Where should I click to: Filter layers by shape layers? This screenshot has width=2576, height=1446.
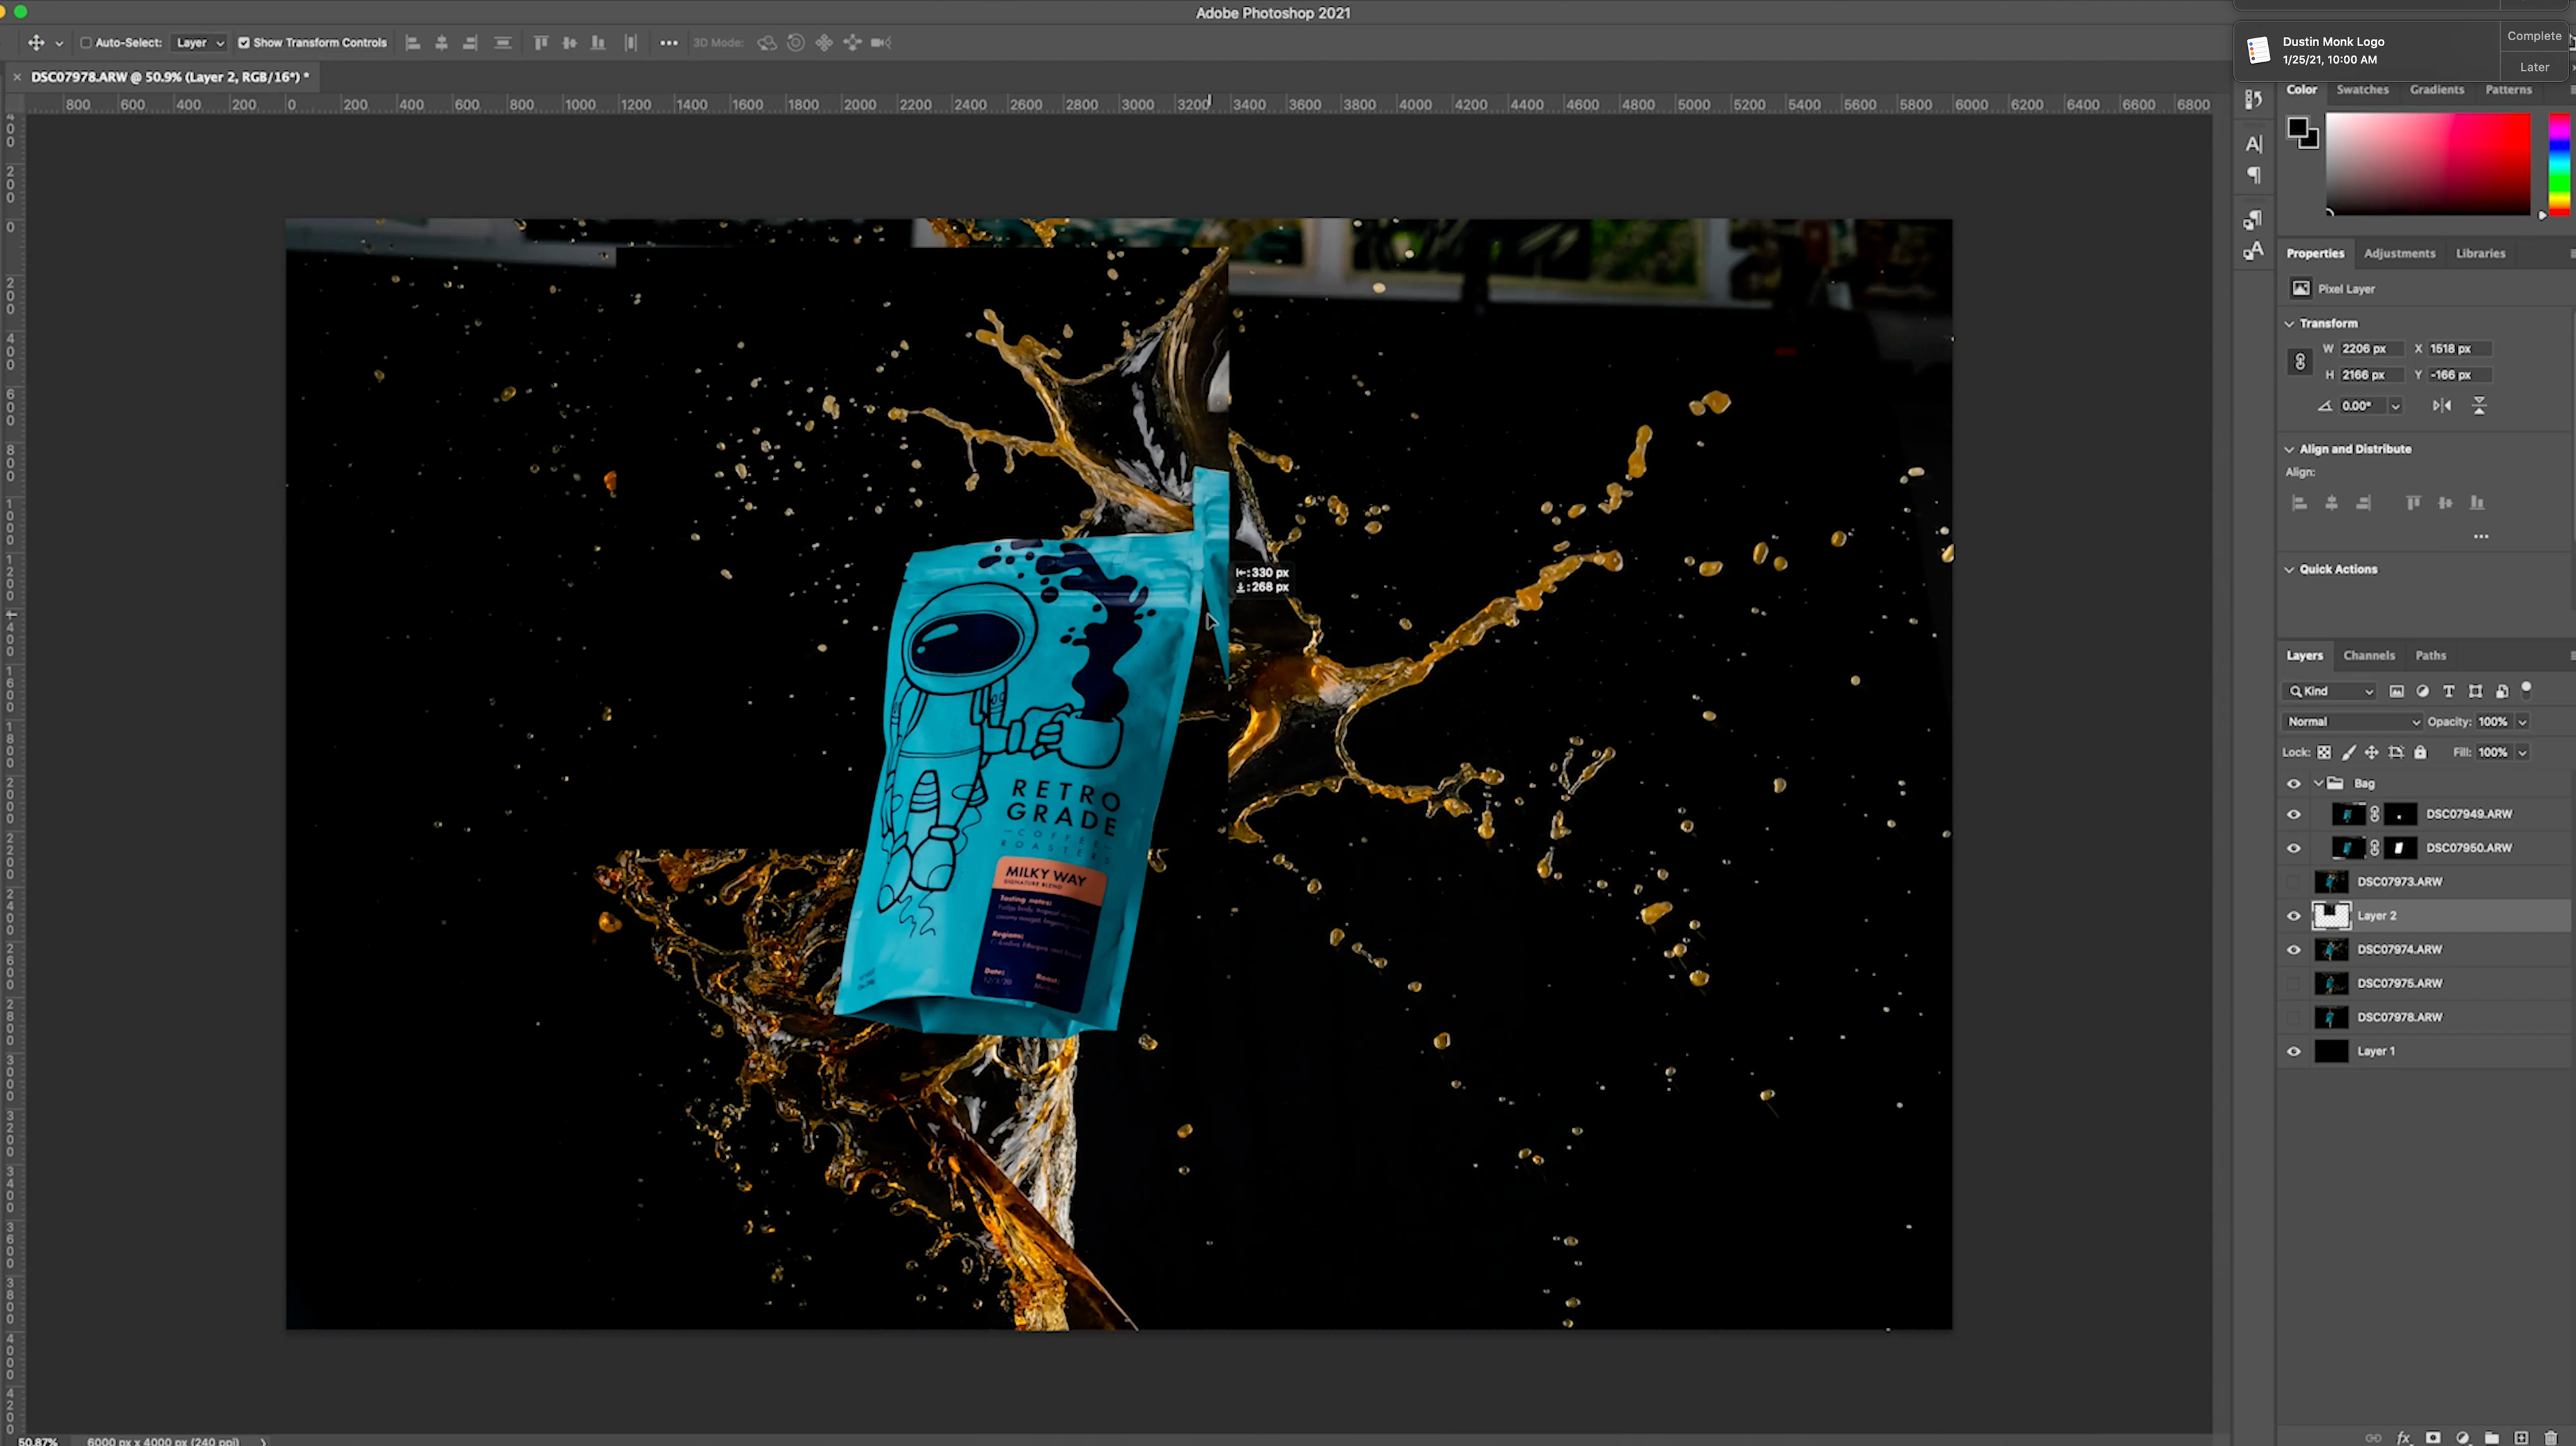(2476, 691)
